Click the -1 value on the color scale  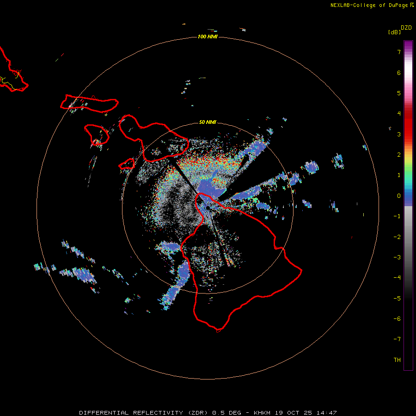pyautogui.click(x=397, y=216)
